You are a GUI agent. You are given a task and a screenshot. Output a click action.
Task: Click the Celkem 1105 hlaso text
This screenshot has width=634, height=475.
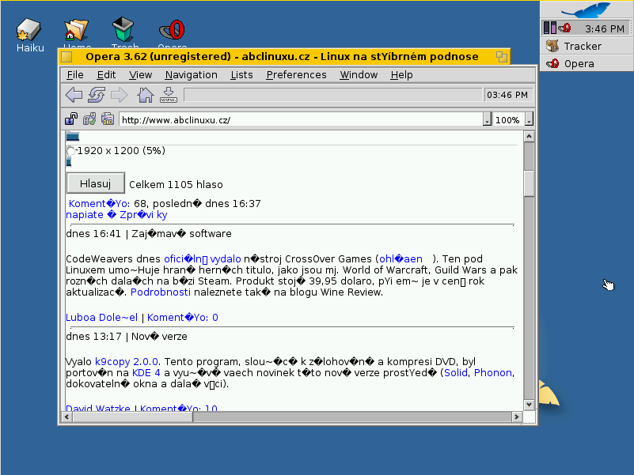176,185
